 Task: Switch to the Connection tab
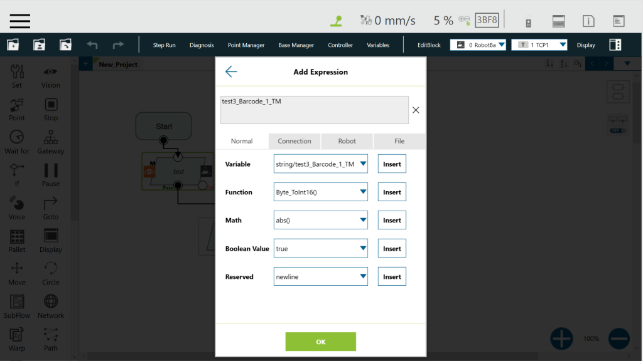[294, 141]
